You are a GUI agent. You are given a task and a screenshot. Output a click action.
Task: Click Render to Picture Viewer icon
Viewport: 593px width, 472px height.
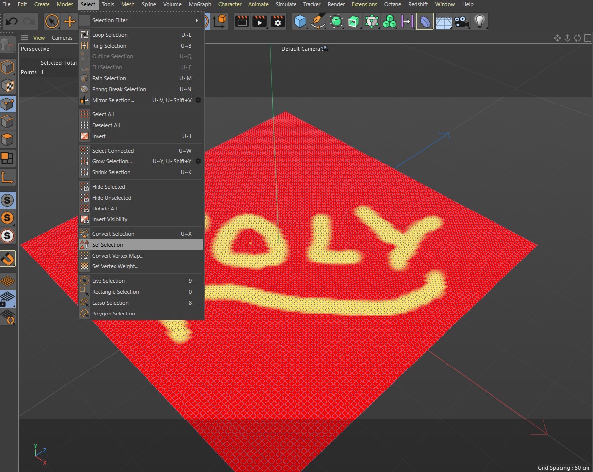[x=259, y=21]
